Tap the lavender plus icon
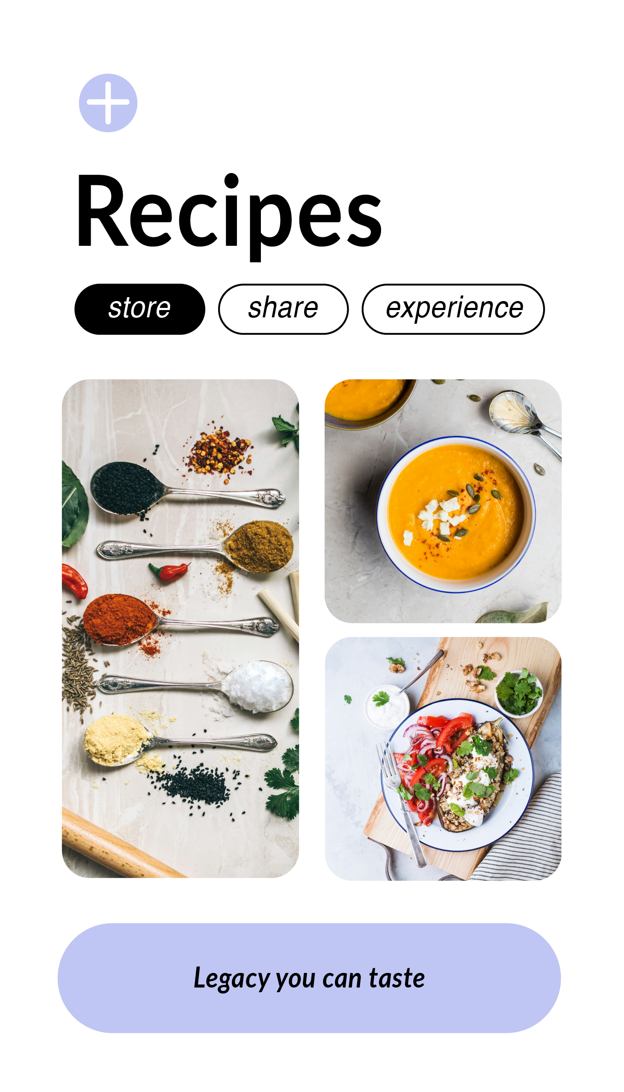Viewport: 624px width, 1092px height. 108,103
